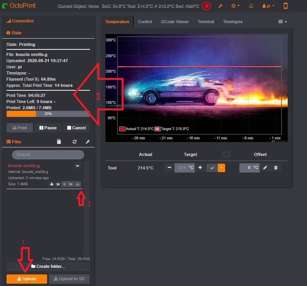Refresh the file list
307x286 pixels.
[x=75, y=142]
